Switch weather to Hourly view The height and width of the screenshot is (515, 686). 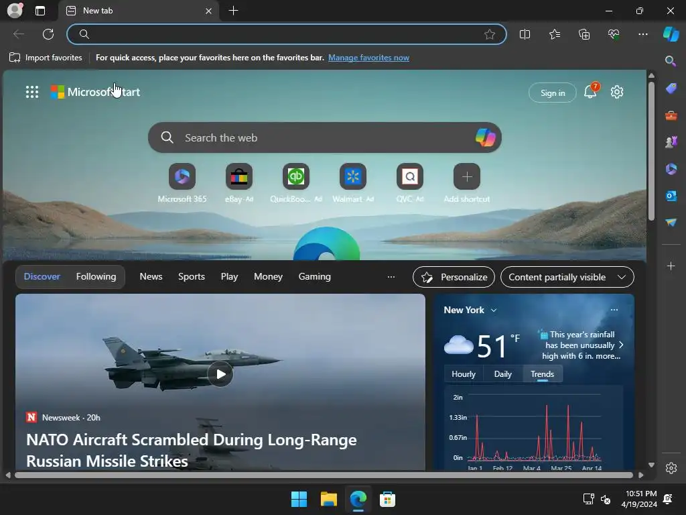click(x=464, y=374)
